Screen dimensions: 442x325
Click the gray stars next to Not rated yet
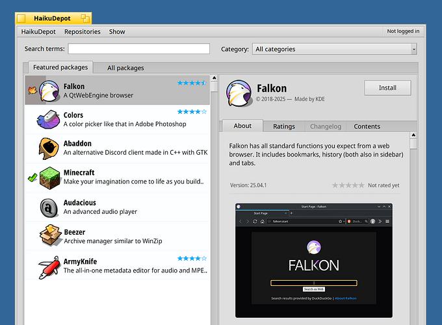coord(348,185)
